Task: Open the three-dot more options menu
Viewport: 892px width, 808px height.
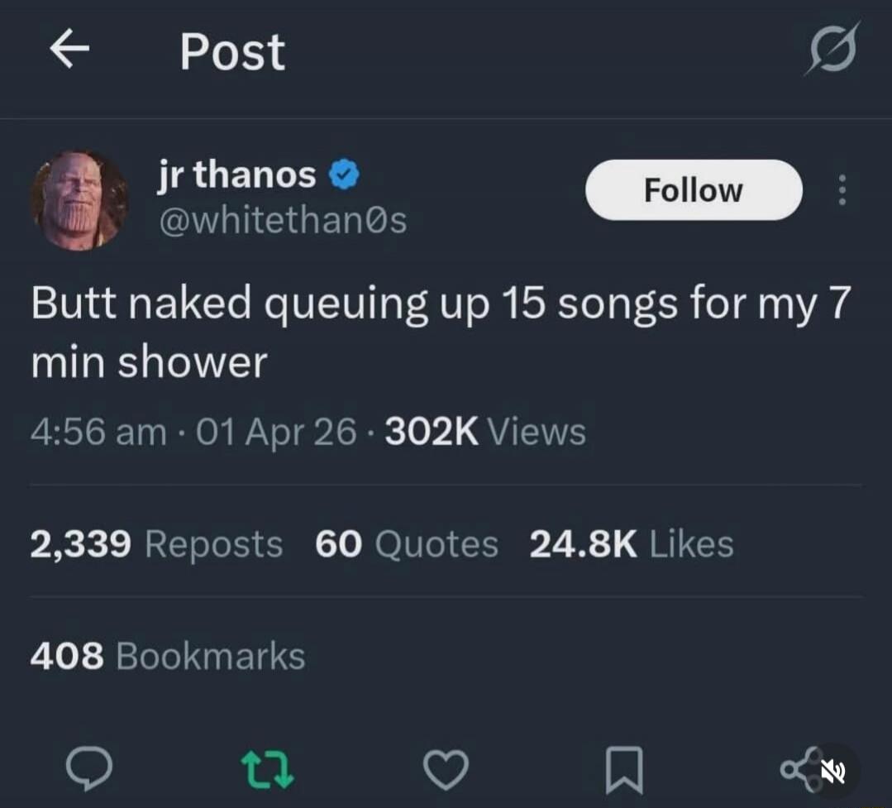Action: point(842,189)
